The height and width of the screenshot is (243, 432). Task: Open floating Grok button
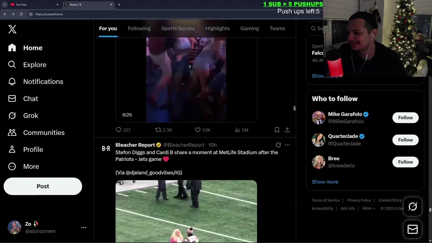coord(412,207)
